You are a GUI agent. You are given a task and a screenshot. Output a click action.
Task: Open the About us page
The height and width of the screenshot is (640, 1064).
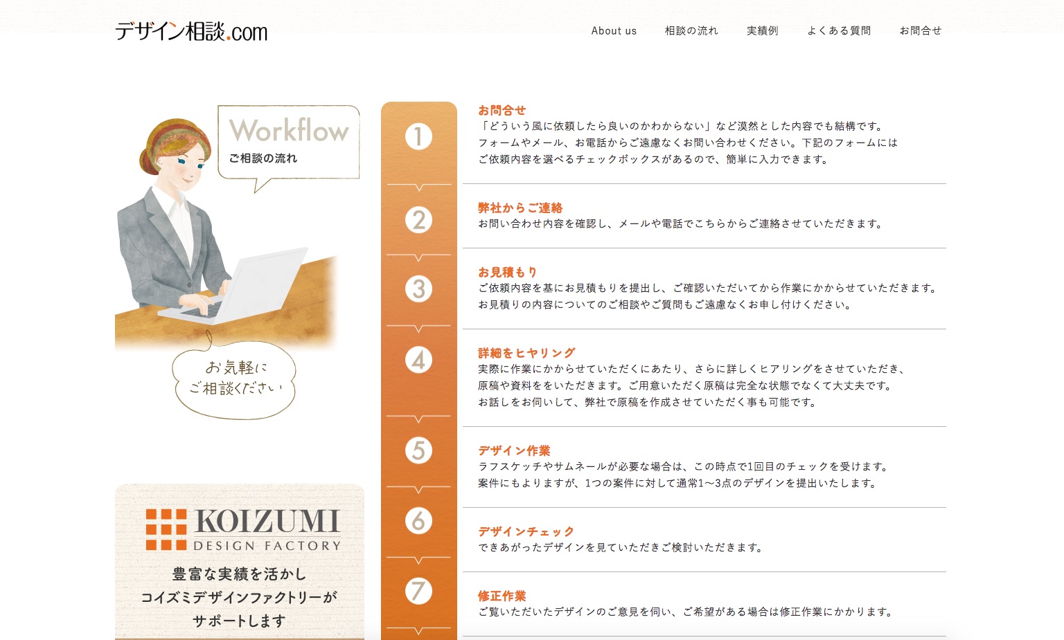(x=614, y=30)
